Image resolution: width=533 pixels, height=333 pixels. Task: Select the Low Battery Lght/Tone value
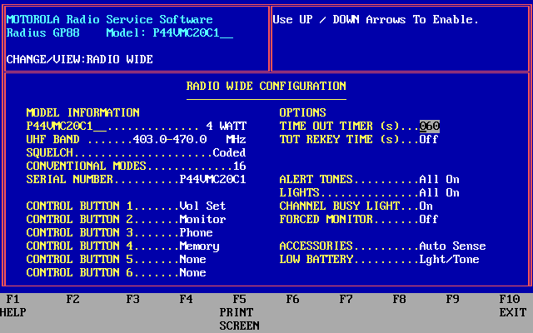click(x=449, y=259)
